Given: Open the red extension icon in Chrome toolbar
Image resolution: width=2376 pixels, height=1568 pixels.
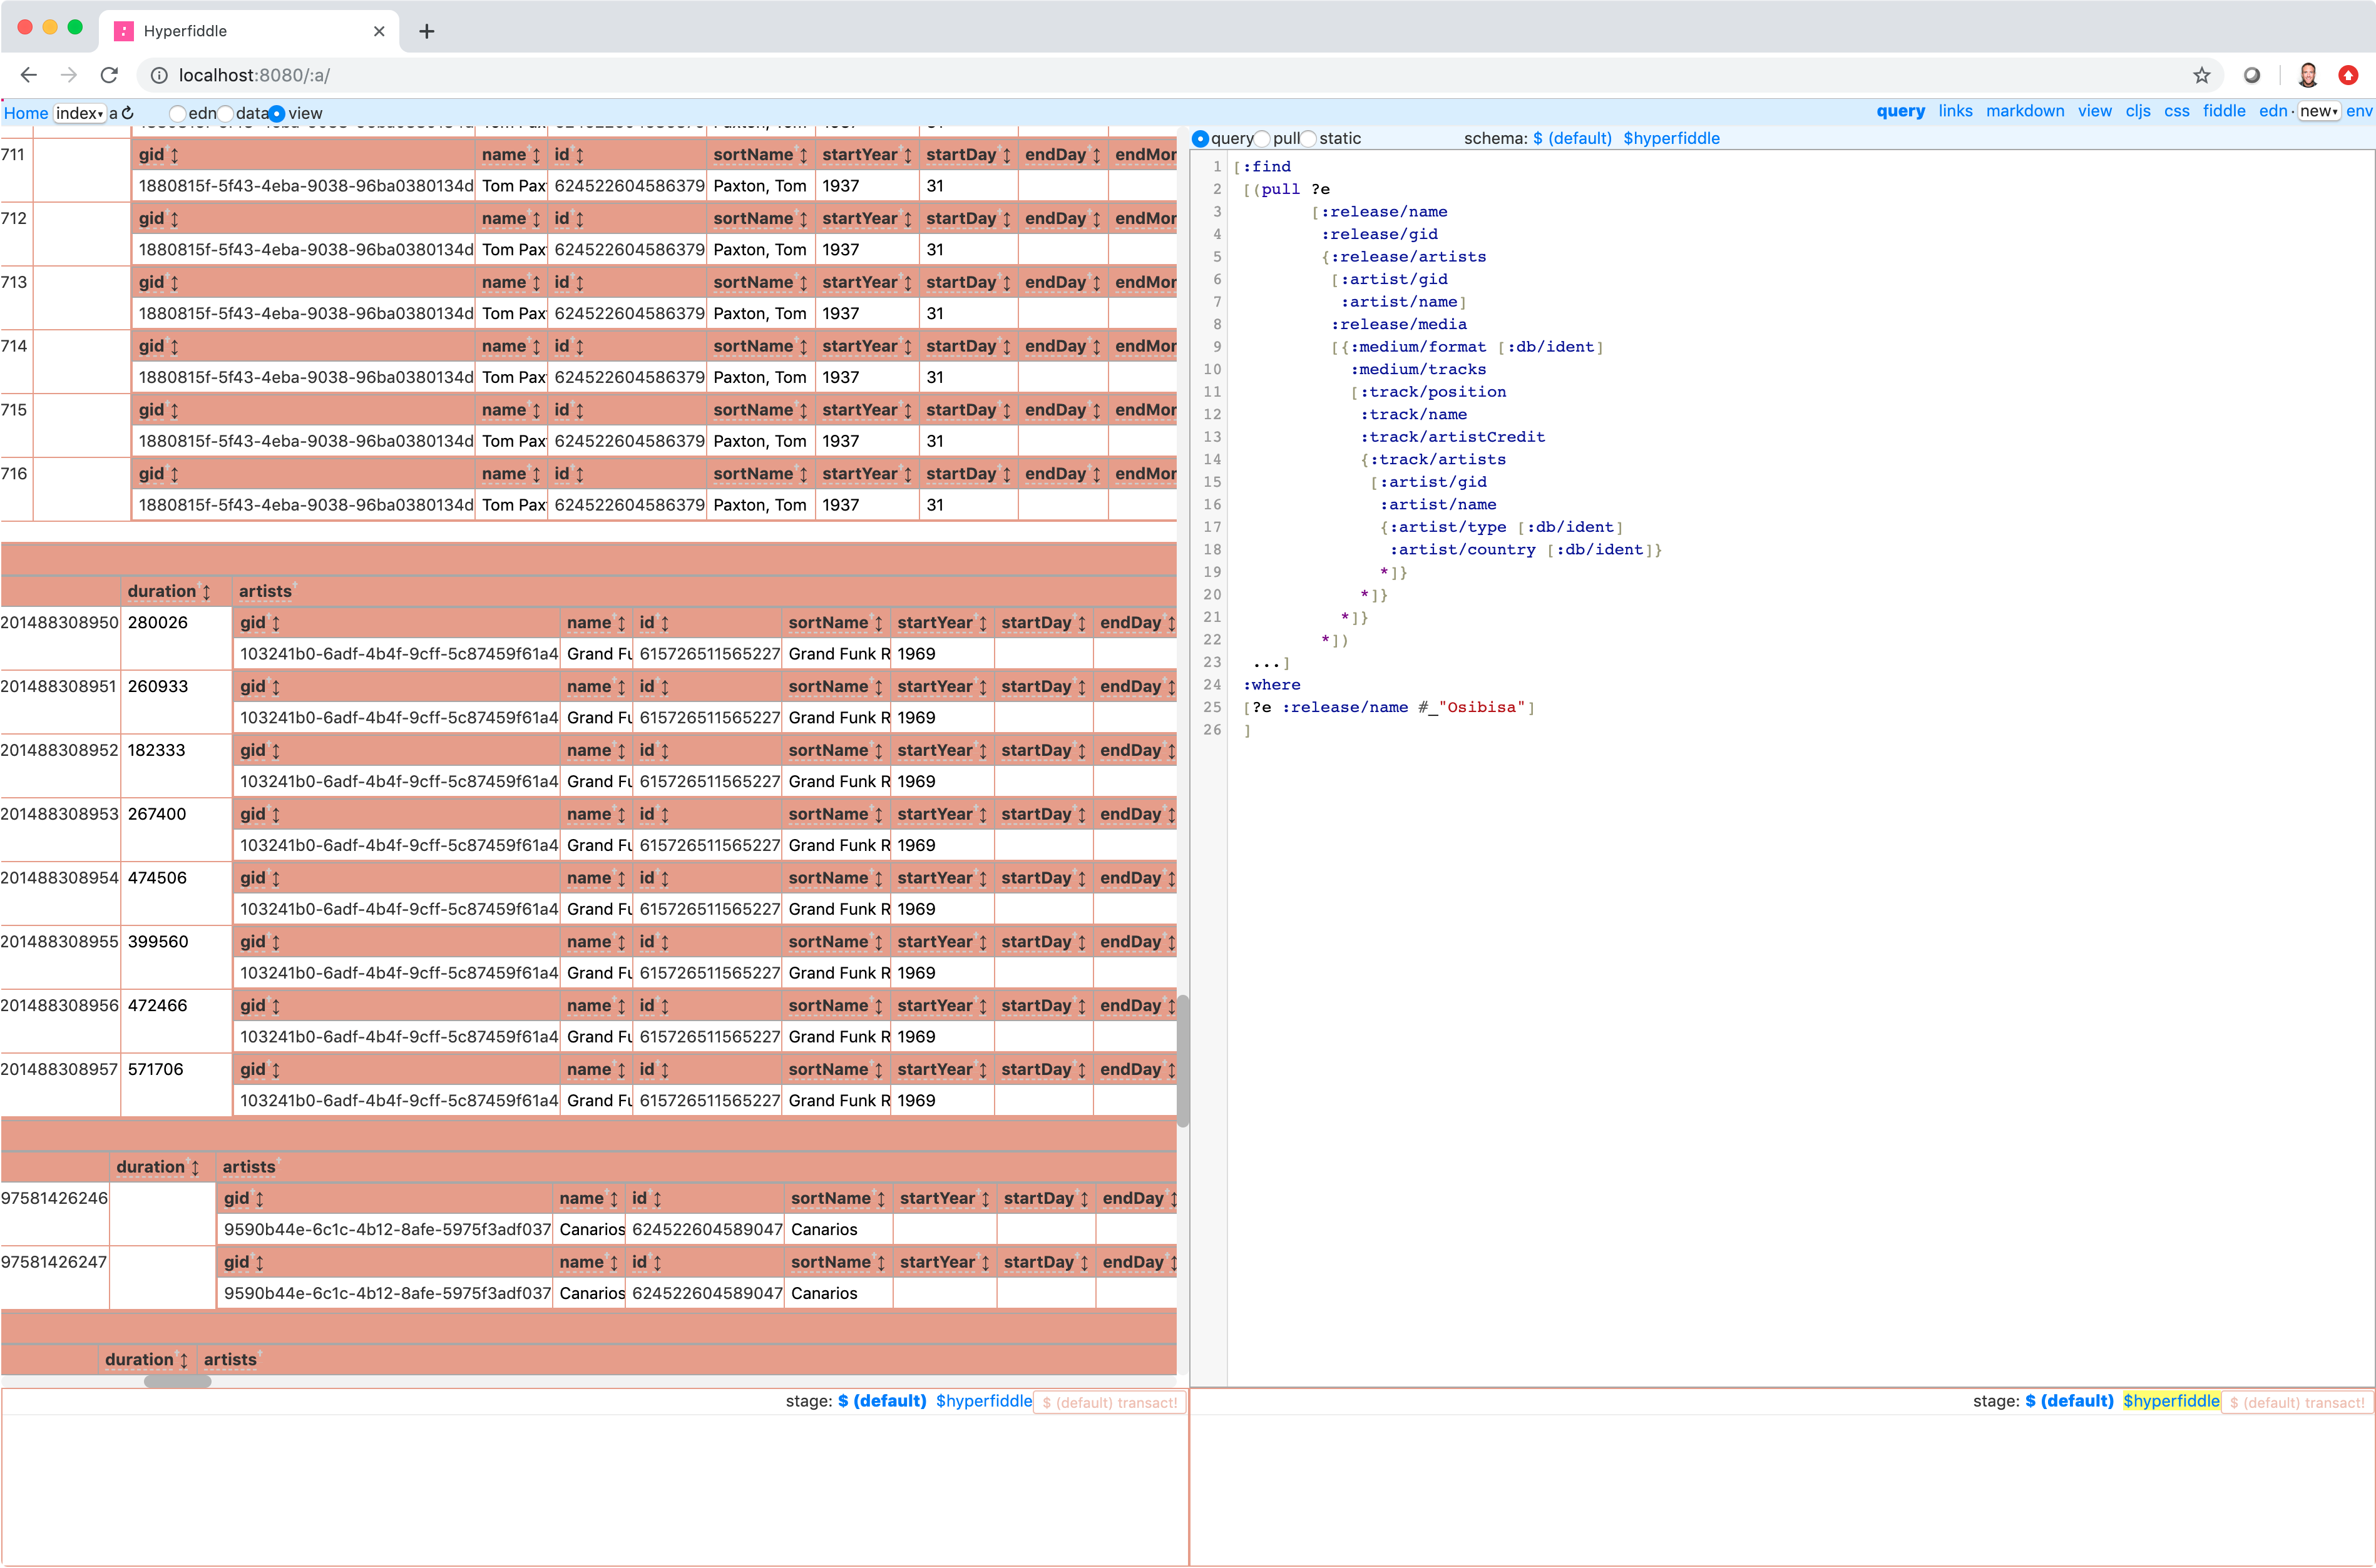Looking at the screenshot, I should [2348, 75].
